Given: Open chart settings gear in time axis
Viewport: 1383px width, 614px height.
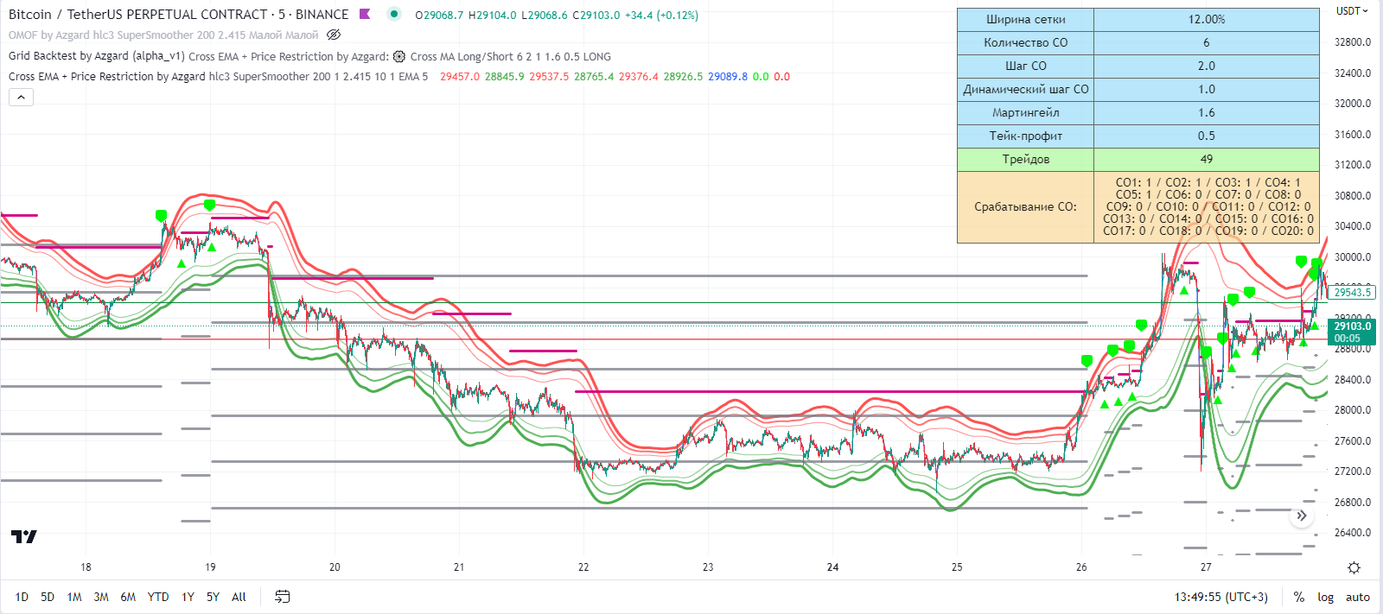Looking at the screenshot, I should (x=1354, y=567).
